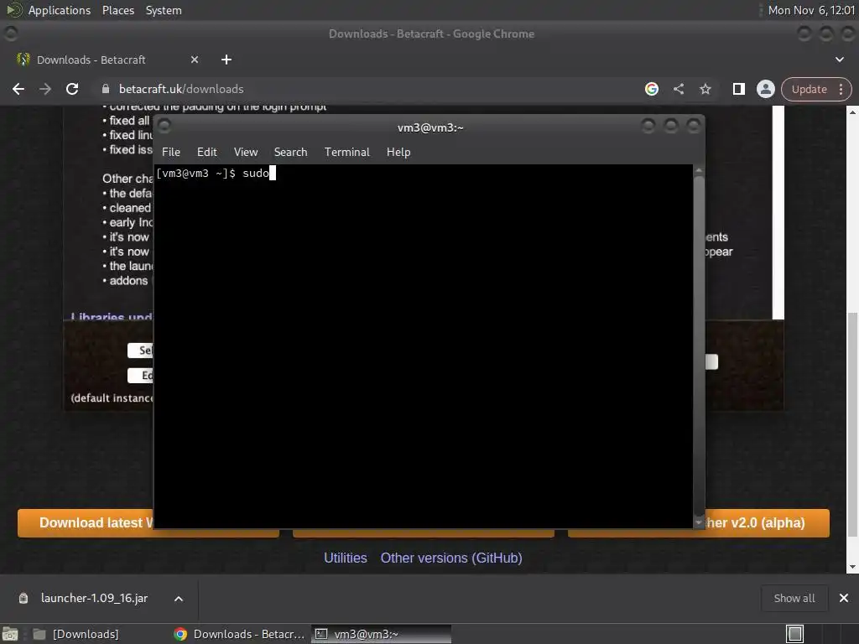
Task: Open the terminal File menu
Action: point(171,153)
